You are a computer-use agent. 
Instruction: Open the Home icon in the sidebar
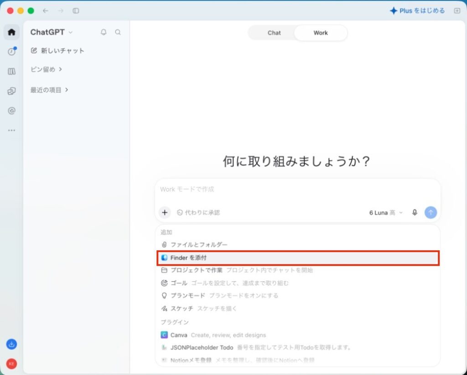pos(11,32)
